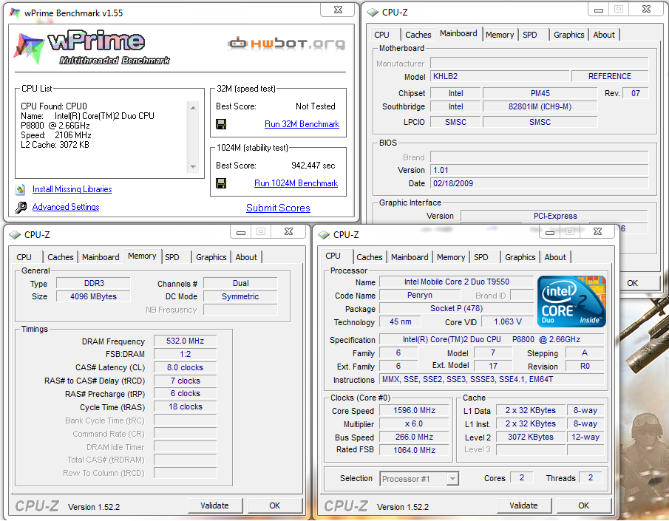
Task: Click the 4096 MBytes memory size value
Action: click(93, 296)
